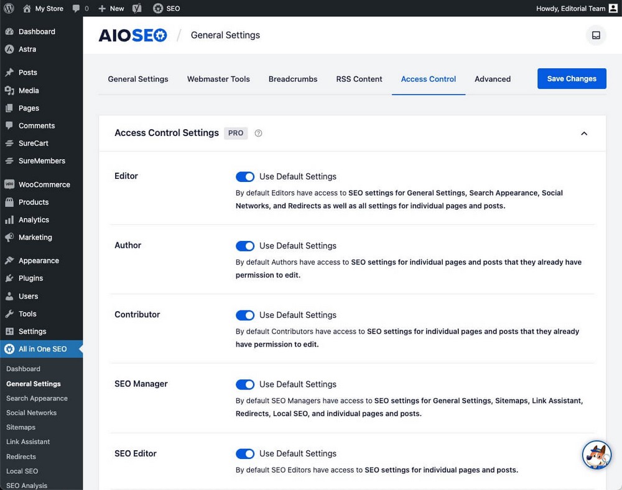Screen dimensions: 622x490
Task: Click the WordPress logo icon
Action: (9, 8)
